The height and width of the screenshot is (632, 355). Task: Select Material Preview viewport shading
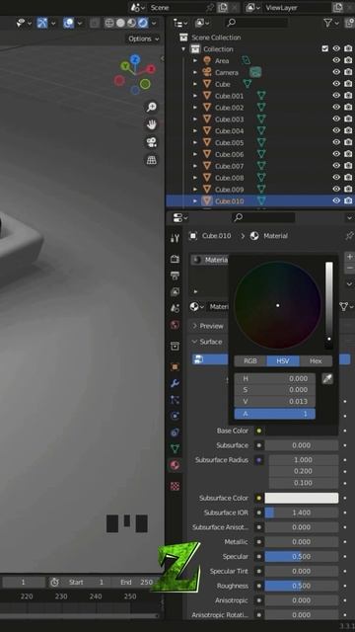(131, 23)
